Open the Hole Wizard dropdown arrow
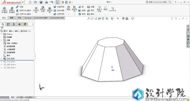Screen dimensions: 190x101 pyautogui.click(x=43, y=15)
